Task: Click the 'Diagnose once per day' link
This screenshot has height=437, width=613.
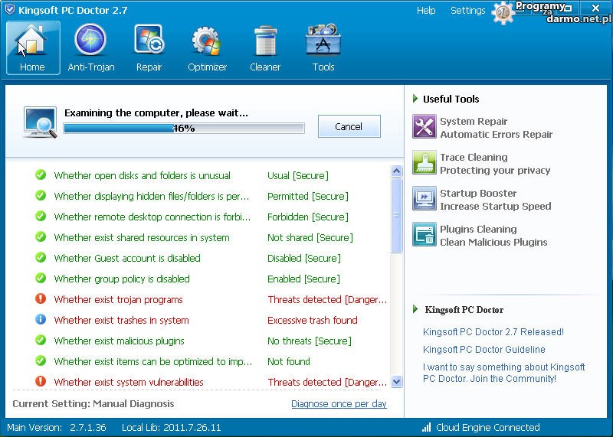Action: [x=339, y=403]
